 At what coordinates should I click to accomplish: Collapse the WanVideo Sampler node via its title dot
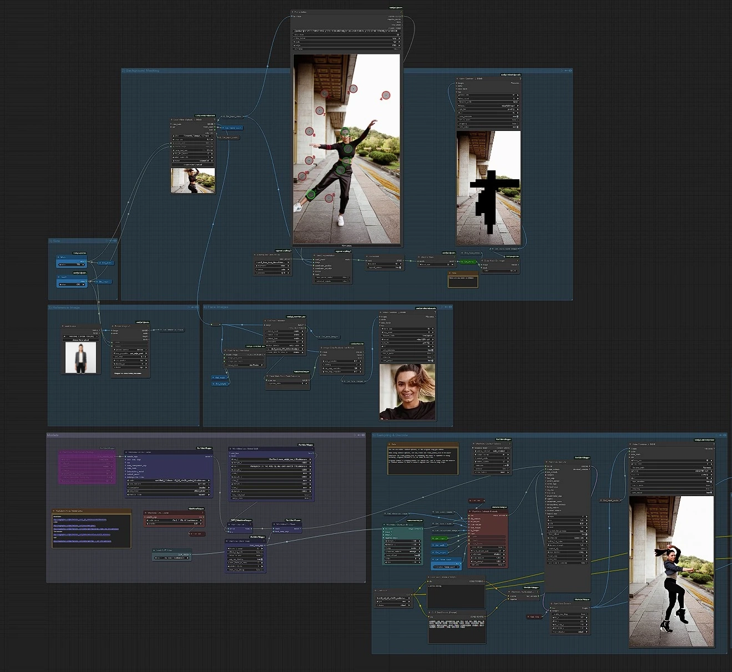pos(546,462)
